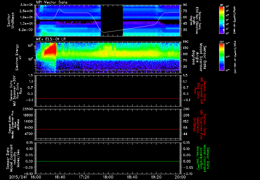This screenshot has height=180, width=260.
Task: Click the '16:40' time axis label
Action: pyautogui.click(x=60, y=177)
